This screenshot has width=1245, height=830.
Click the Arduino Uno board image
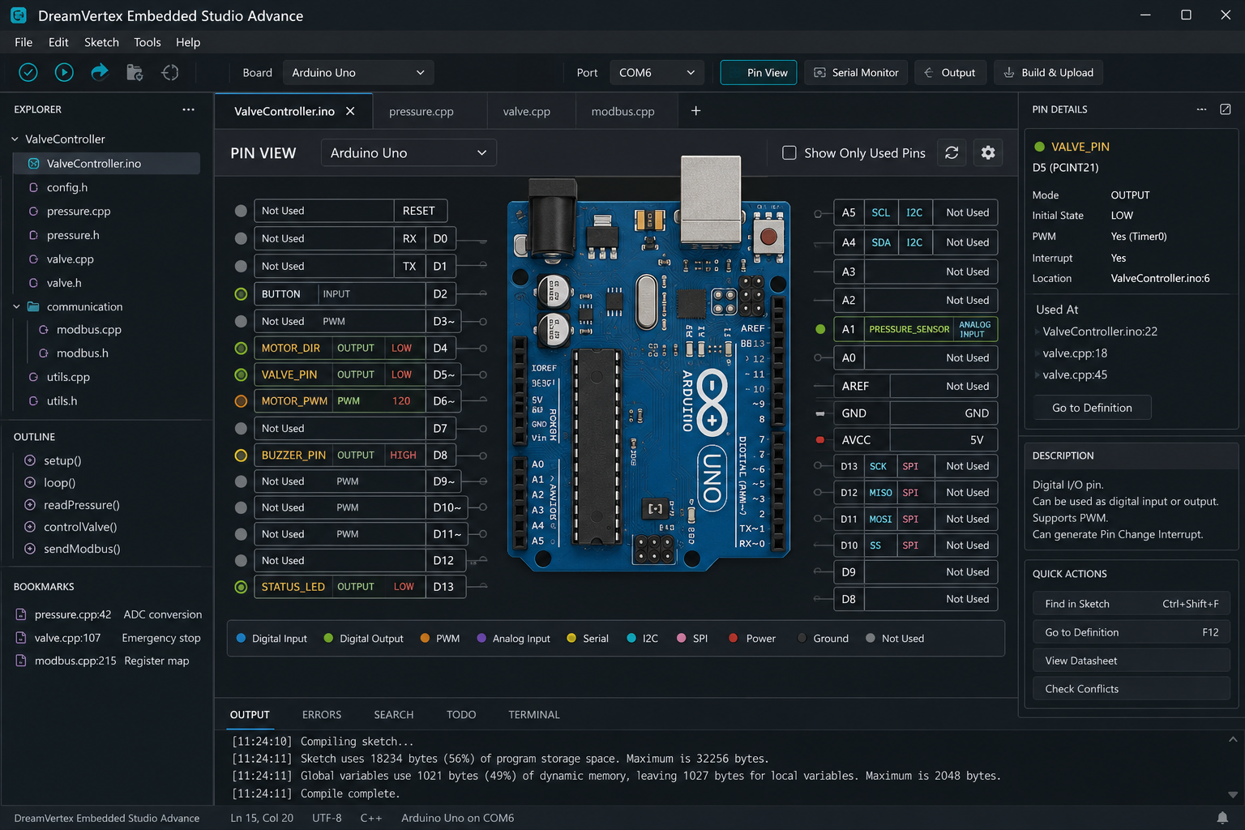[x=648, y=362]
